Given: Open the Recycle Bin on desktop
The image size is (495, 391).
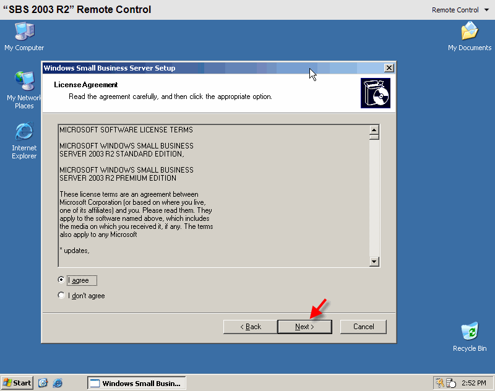Looking at the screenshot, I should pos(470,337).
